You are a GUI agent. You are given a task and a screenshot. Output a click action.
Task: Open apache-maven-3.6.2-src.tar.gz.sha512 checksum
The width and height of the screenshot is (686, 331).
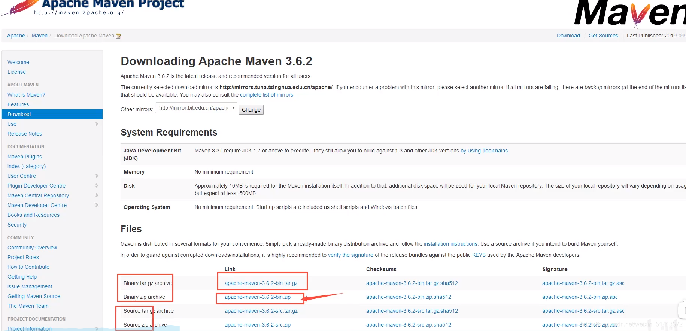[x=412, y=311]
